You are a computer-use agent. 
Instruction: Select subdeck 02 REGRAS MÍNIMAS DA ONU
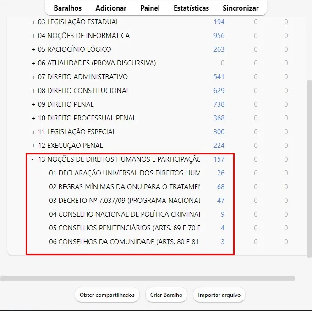[x=124, y=186]
